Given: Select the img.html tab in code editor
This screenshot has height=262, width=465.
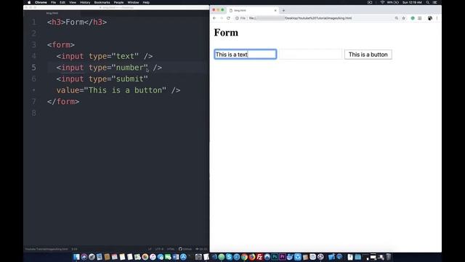Looking at the screenshot, I should [52, 13].
